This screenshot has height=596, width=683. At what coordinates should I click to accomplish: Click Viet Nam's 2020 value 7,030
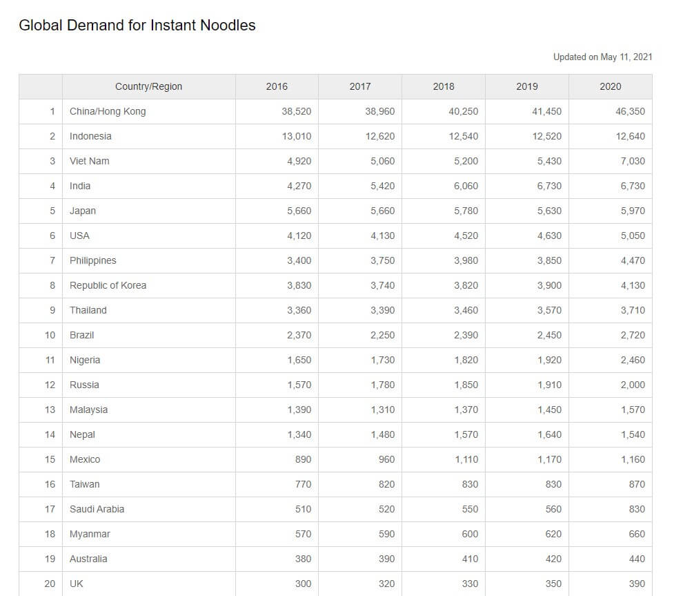(x=633, y=162)
